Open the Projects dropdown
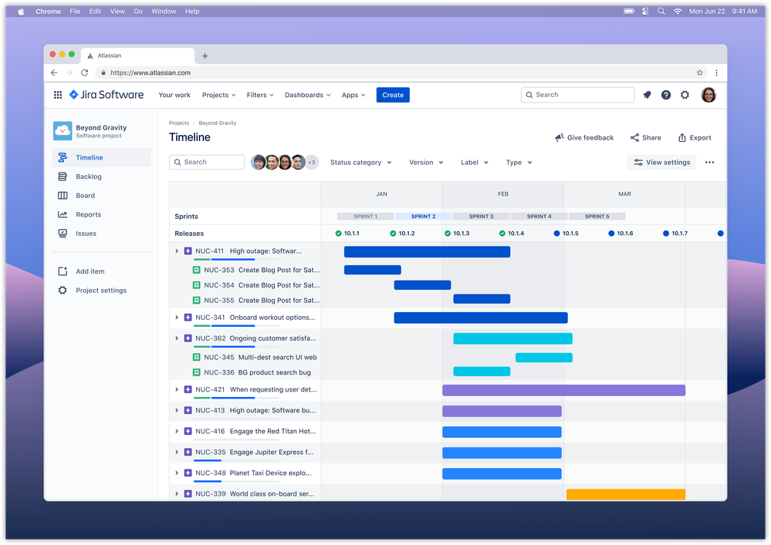 click(219, 95)
